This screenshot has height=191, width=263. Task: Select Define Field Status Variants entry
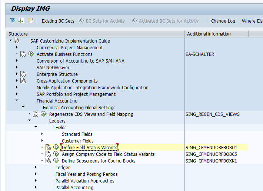pos(90,147)
